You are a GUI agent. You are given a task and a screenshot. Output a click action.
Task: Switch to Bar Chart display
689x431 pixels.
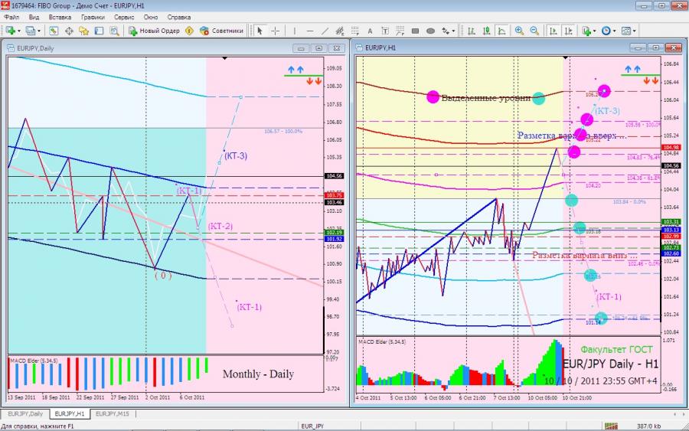(x=472, y=31)
